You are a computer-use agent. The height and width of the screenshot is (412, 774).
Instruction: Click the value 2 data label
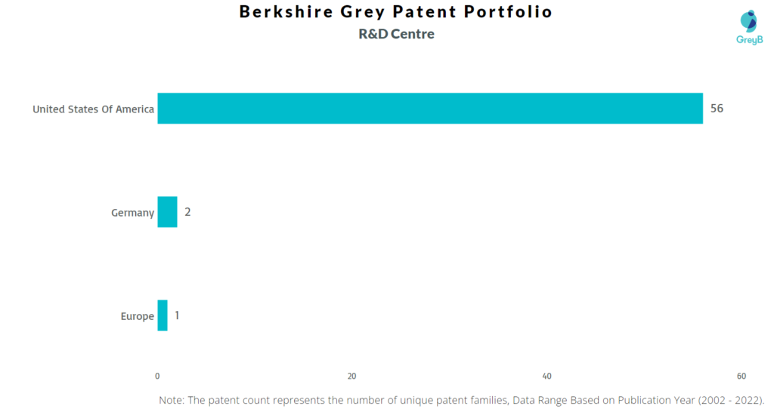tap(187, 212)
